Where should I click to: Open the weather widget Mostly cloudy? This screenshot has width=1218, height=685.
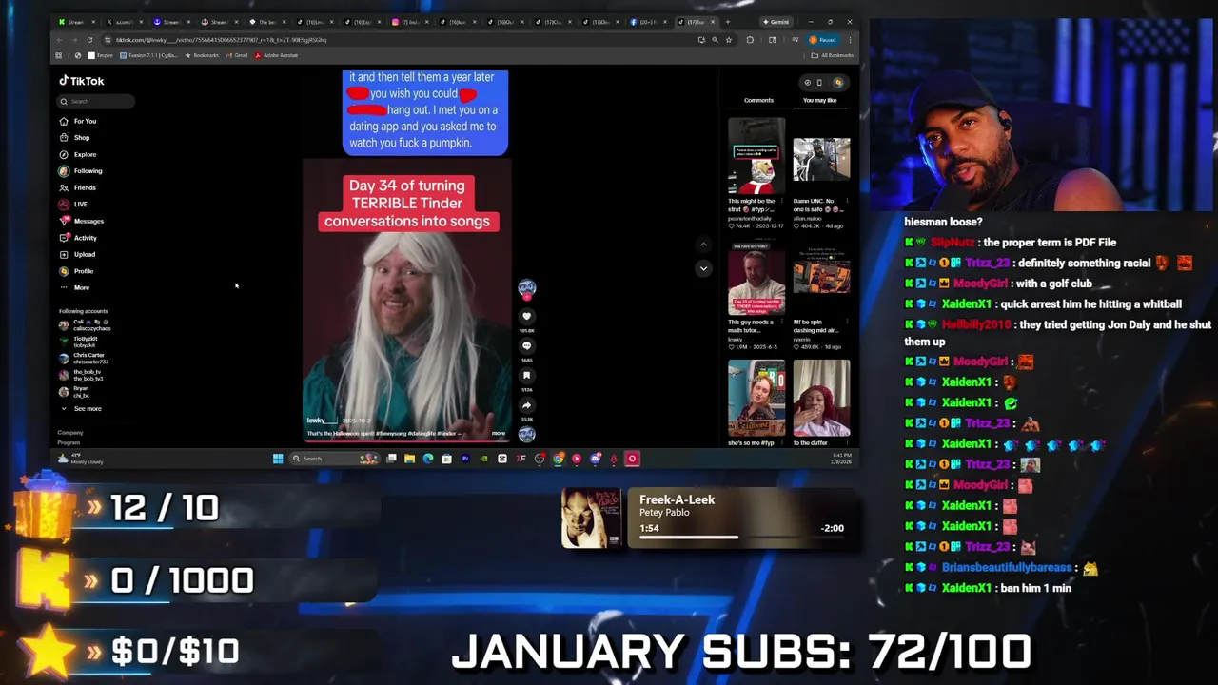pyautogui.click(x=81, y=459)
